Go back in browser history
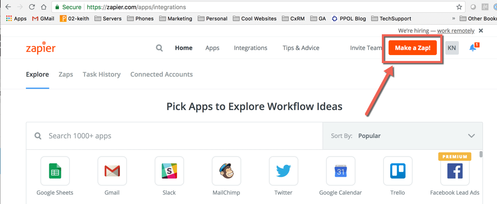 tap(8, 7)
